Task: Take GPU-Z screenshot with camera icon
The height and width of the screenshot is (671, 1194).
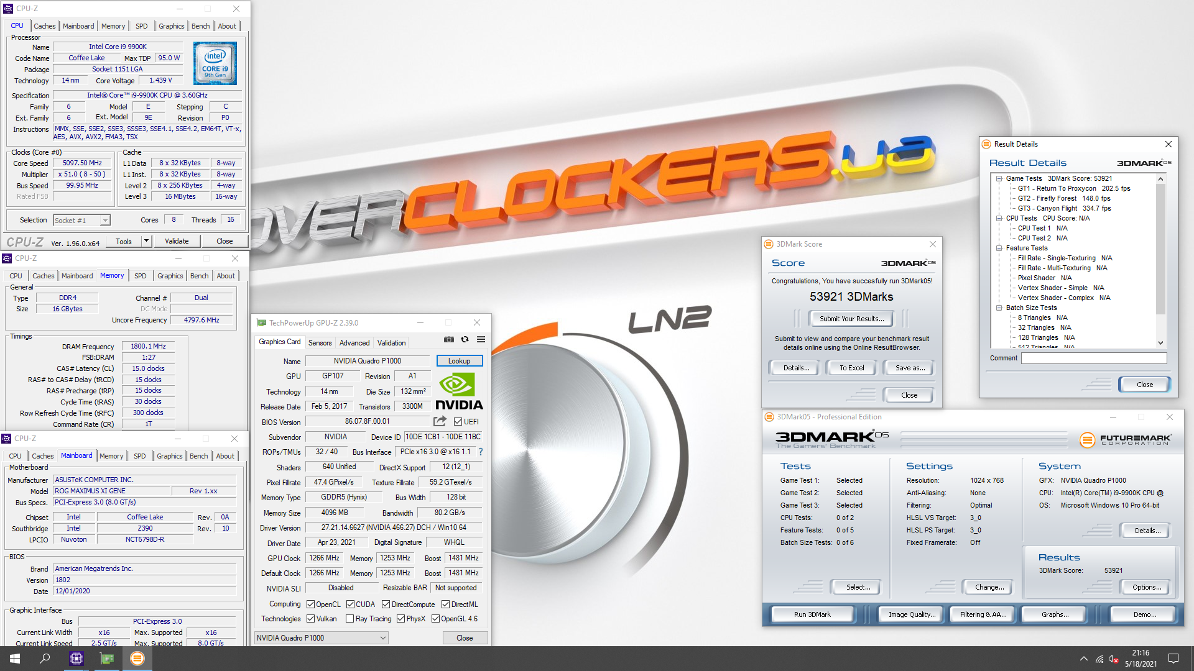Action: click(x=448, y=339)
